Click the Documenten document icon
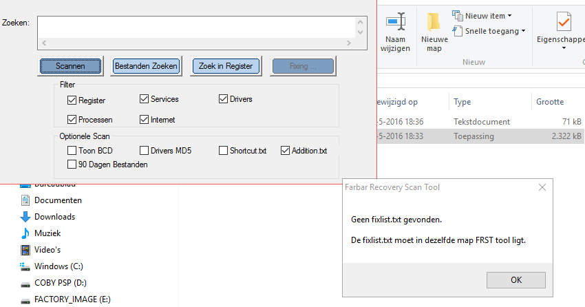 (25, 200)
